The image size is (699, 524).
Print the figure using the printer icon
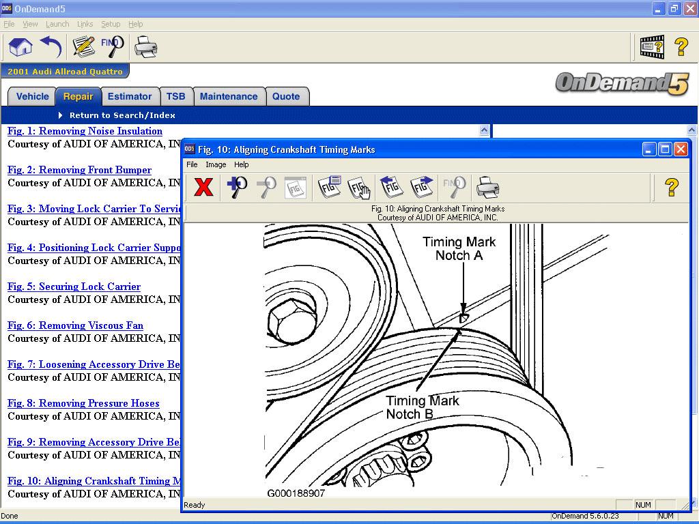[x=487, y=187]
